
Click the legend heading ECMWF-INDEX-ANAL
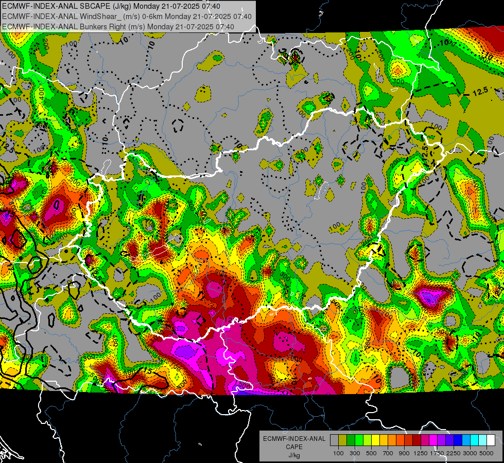tap(294, 439)
